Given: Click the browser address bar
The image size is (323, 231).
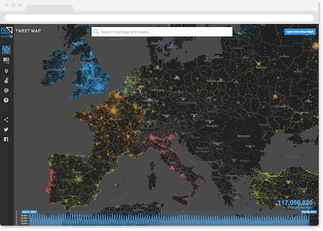Looking at the screenshot, I should pos(159,18).
